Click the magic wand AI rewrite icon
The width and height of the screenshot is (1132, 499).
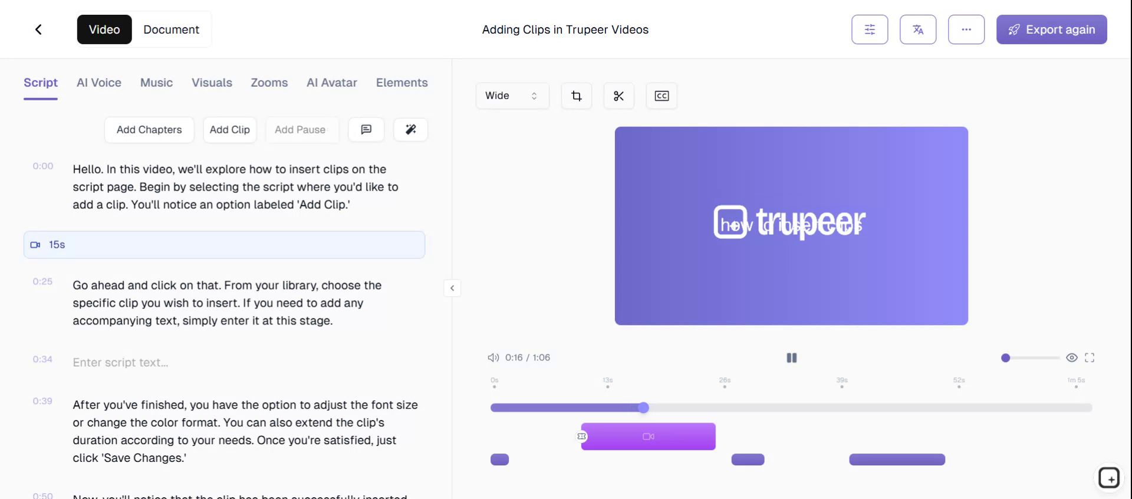click(411, 130)
